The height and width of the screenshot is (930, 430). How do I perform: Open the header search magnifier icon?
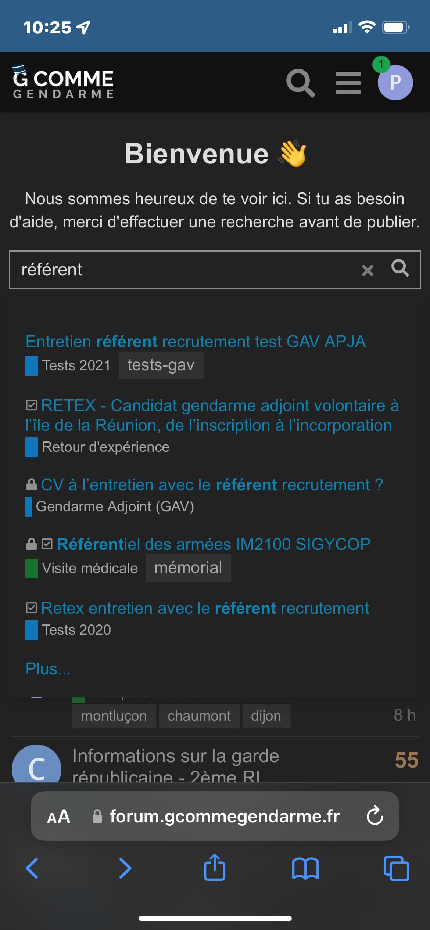301,83
